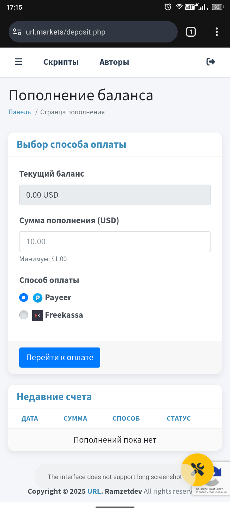Screen dimensions: 230x511
Task: Open browser three-dot overflow menu
Action: [217, 32]
